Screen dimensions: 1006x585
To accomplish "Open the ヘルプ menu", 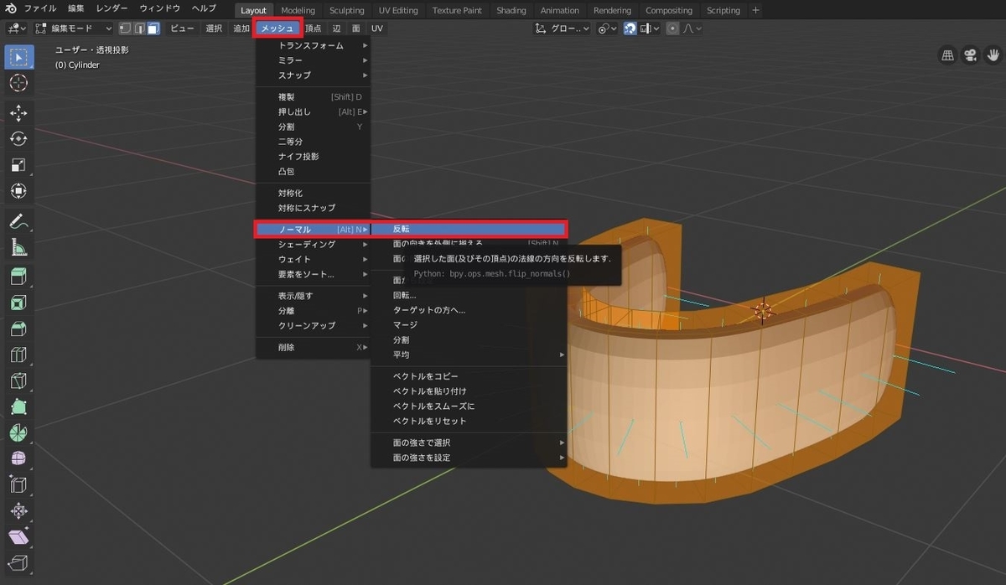I will pyautogui.click(x=204, y=9).
